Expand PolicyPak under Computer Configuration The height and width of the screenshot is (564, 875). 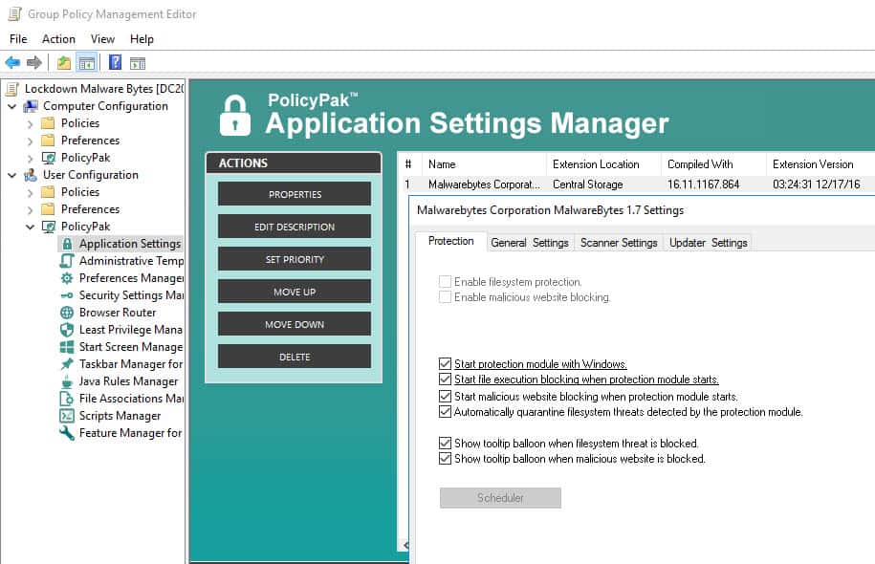click(x=31, y=159)
